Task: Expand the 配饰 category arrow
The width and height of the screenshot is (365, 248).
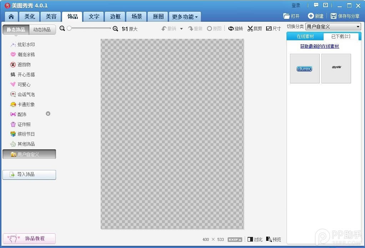Action: pyautogui.click(x=48, y=114)
